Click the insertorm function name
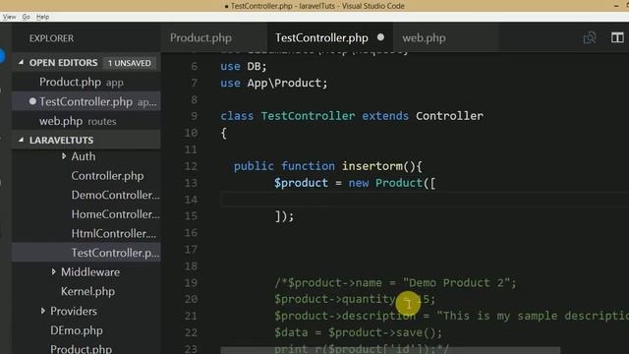629x354 pixels. click(372, 166)
